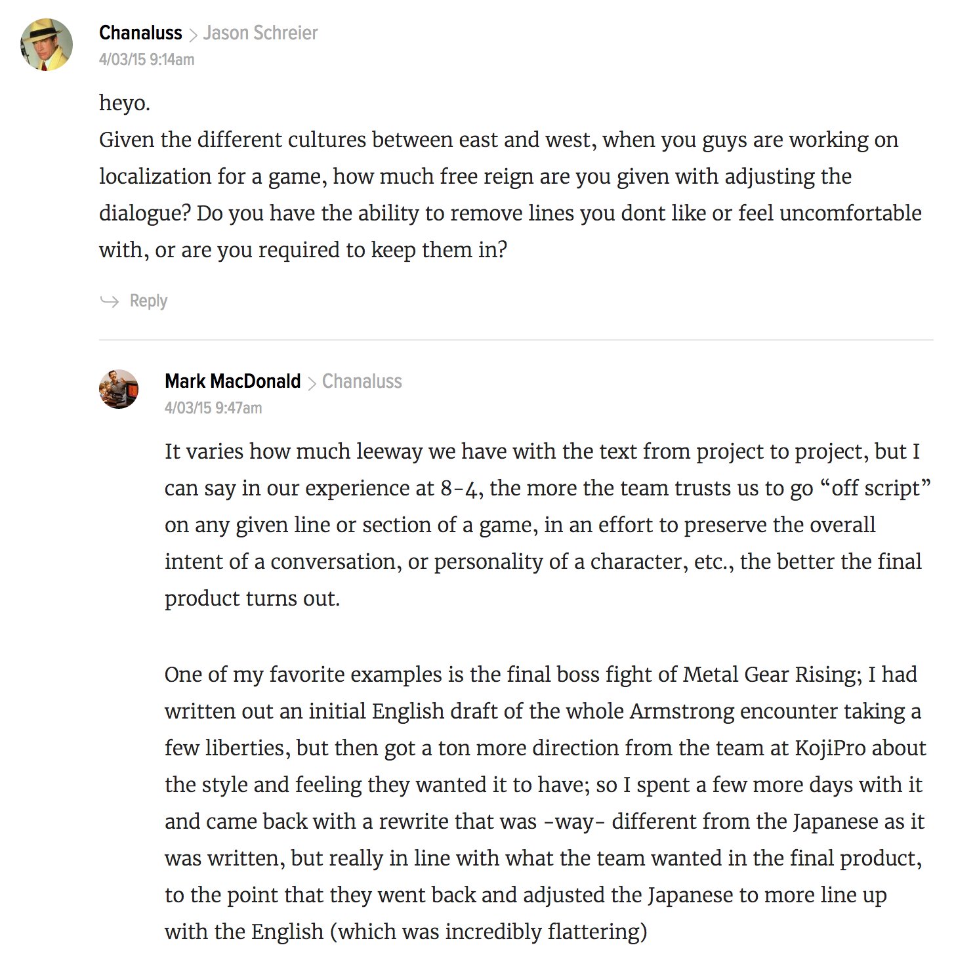Open the 4/03/15 9:14am timestamp permalink
The image size is (975, 962).
(147, 60)
